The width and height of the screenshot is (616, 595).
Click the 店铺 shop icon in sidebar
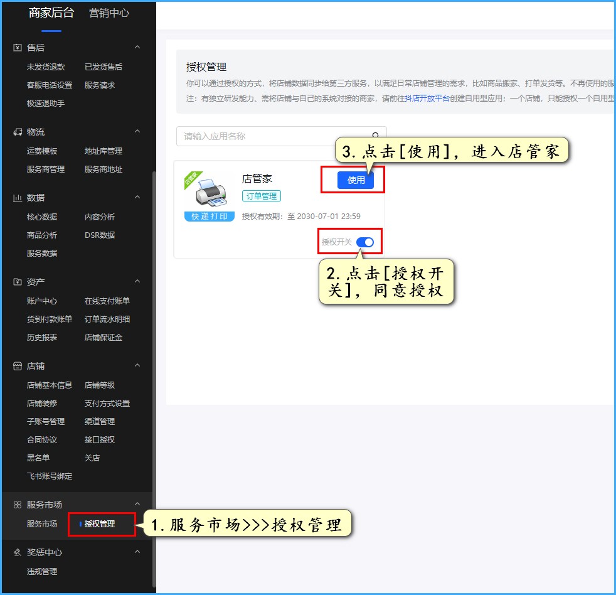[x=18, y=366]
